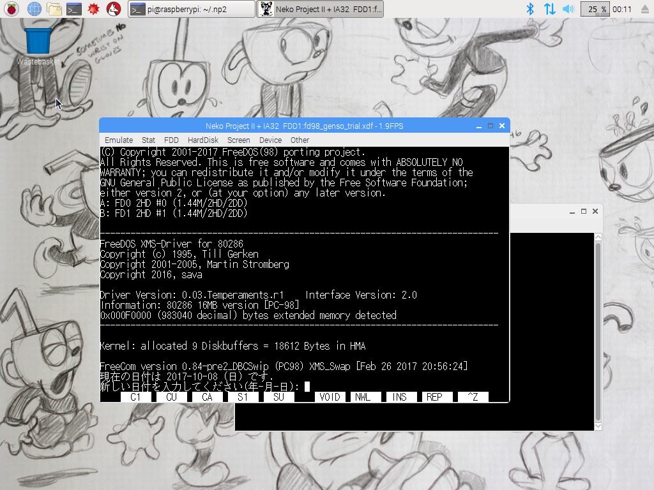Click the eject icon in panel

(645, 9)
